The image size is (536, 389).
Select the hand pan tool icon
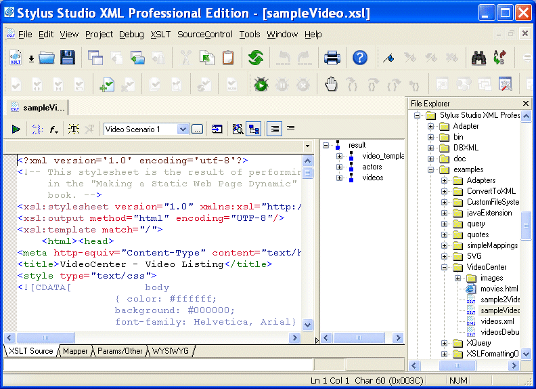coord(330,85)
